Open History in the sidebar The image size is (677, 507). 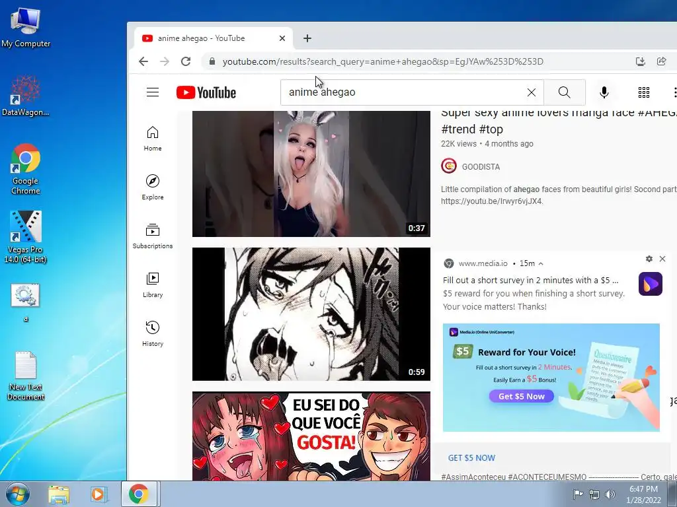tap(153, 334)
